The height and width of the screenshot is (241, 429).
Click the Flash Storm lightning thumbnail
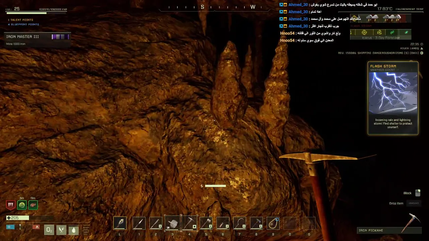(x=393, y=93)
